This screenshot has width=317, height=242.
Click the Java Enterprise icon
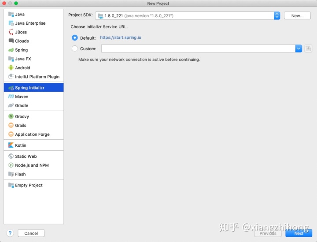(x=11, y=23)
